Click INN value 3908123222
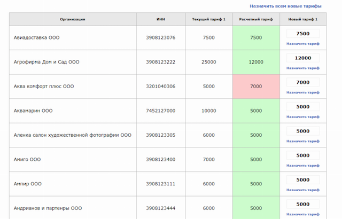Image resolution: width=342 pixels, height=219 pixels. (x=161, y=62)
